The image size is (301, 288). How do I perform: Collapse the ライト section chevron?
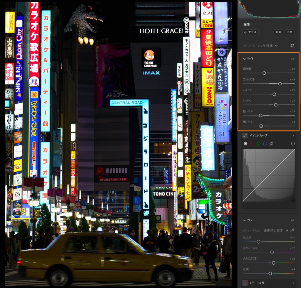pyautogui.click(x=244, y=59)
